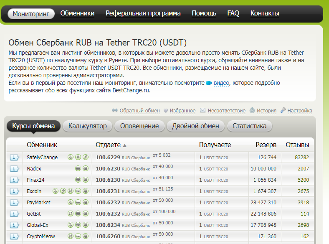The width and height of the screenshot is (329, 244).
Task: Click Global-Ex down-arrow badge icon
Action: 71,225
